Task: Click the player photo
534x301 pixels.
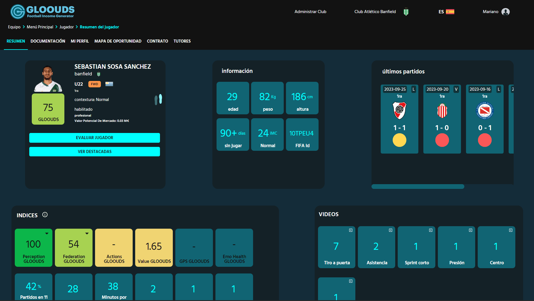Action: click(48, 79)
